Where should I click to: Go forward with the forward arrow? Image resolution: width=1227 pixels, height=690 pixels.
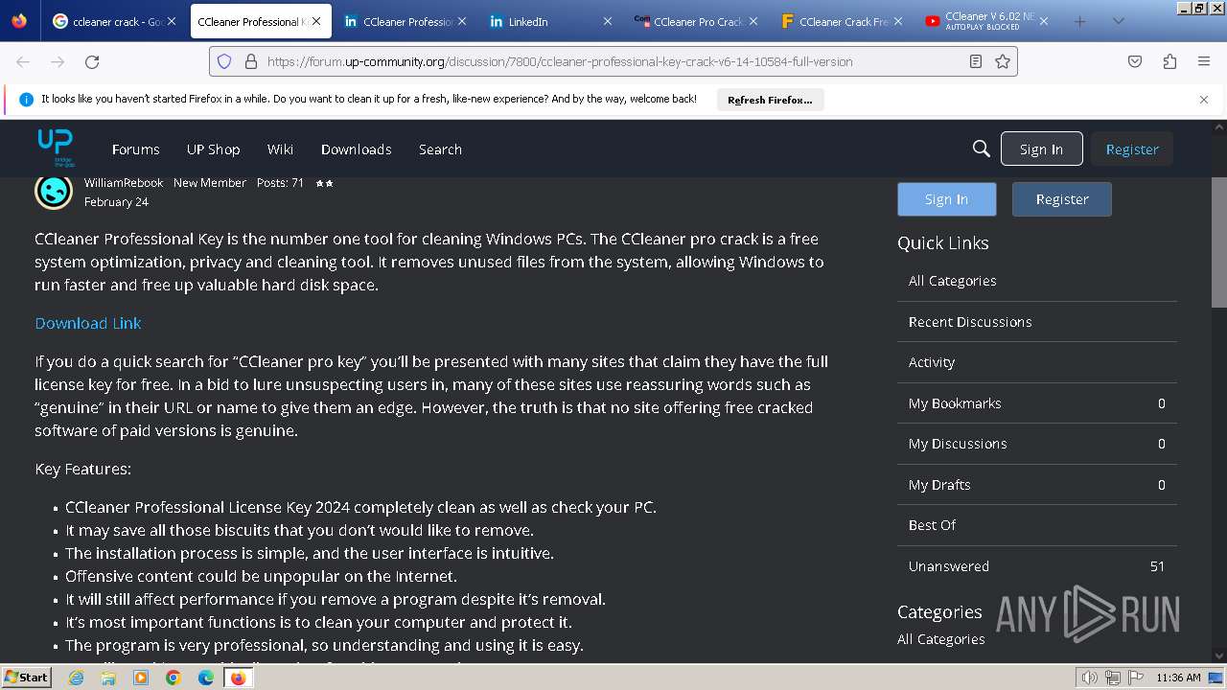click(x=58, y=61)
